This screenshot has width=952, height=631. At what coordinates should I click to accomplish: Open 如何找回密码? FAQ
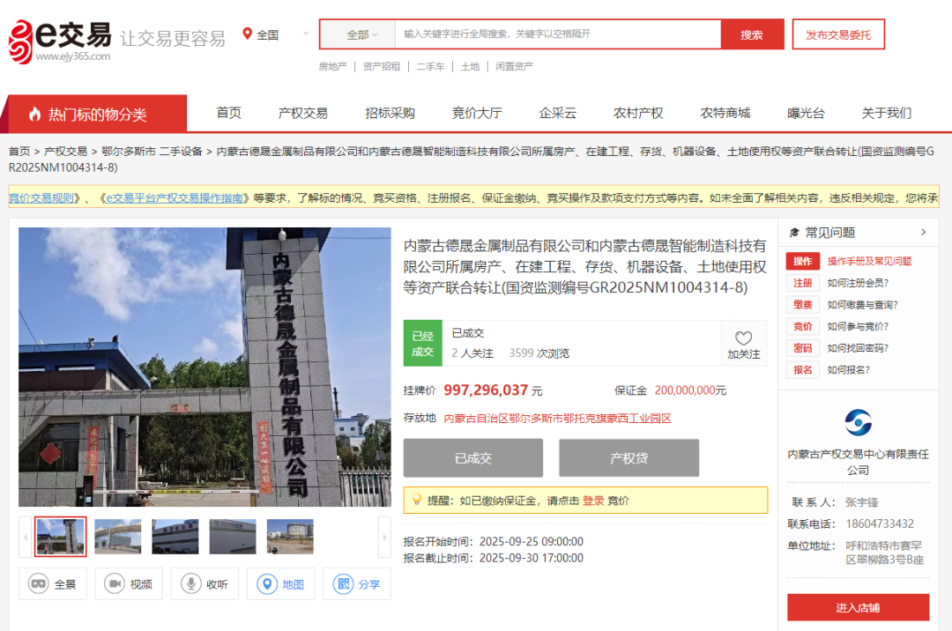tap(858, 348)
